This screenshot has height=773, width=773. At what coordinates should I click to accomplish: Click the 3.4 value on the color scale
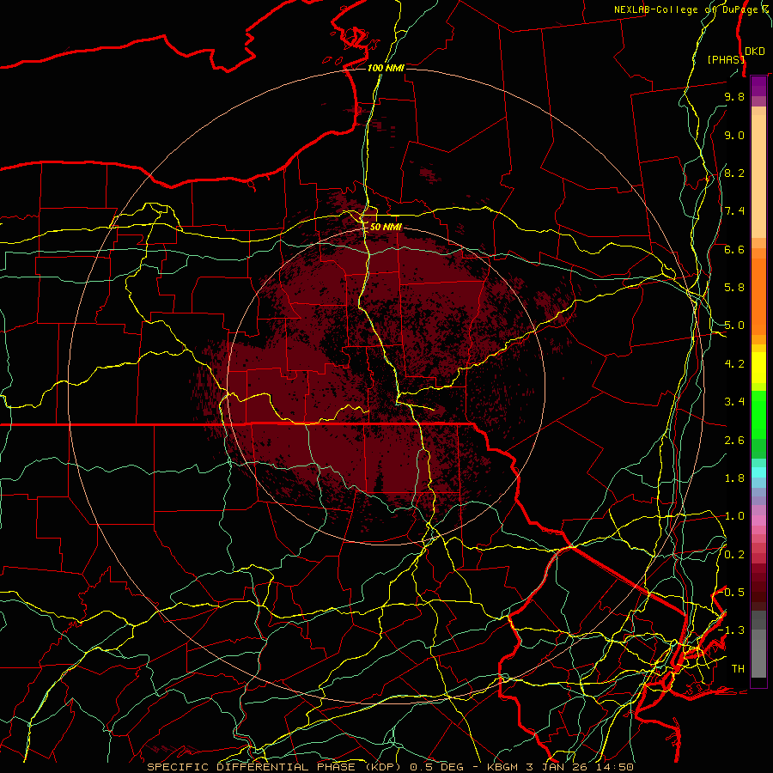pos(734,402)
